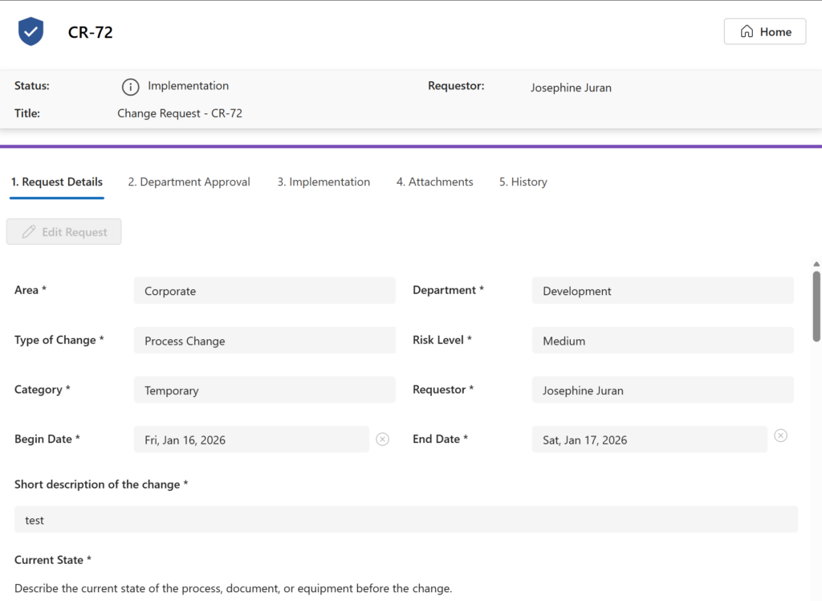Open the Risk Level dropdown showing Medium
The height and width of the screenshot is (601, 822).
(x=662, y=341)
